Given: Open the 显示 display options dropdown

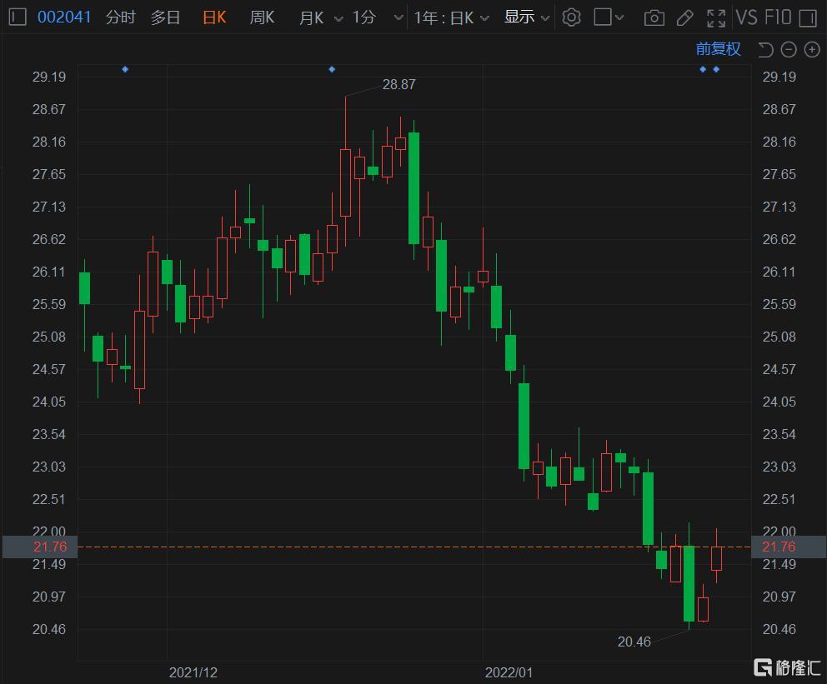Looking at the screenshot, I should 527,17.
